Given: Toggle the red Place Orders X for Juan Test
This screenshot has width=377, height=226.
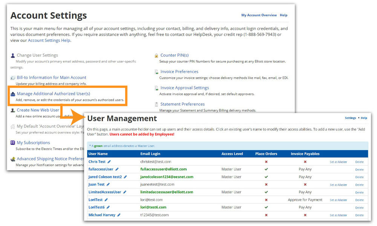Looking at the screenshot, I should [266, 184].
